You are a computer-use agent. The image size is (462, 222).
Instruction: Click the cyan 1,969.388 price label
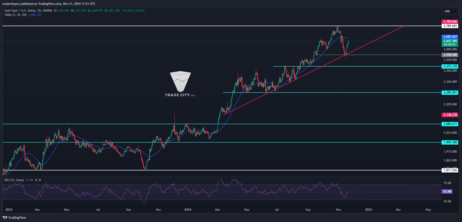(x=450, y=142)
